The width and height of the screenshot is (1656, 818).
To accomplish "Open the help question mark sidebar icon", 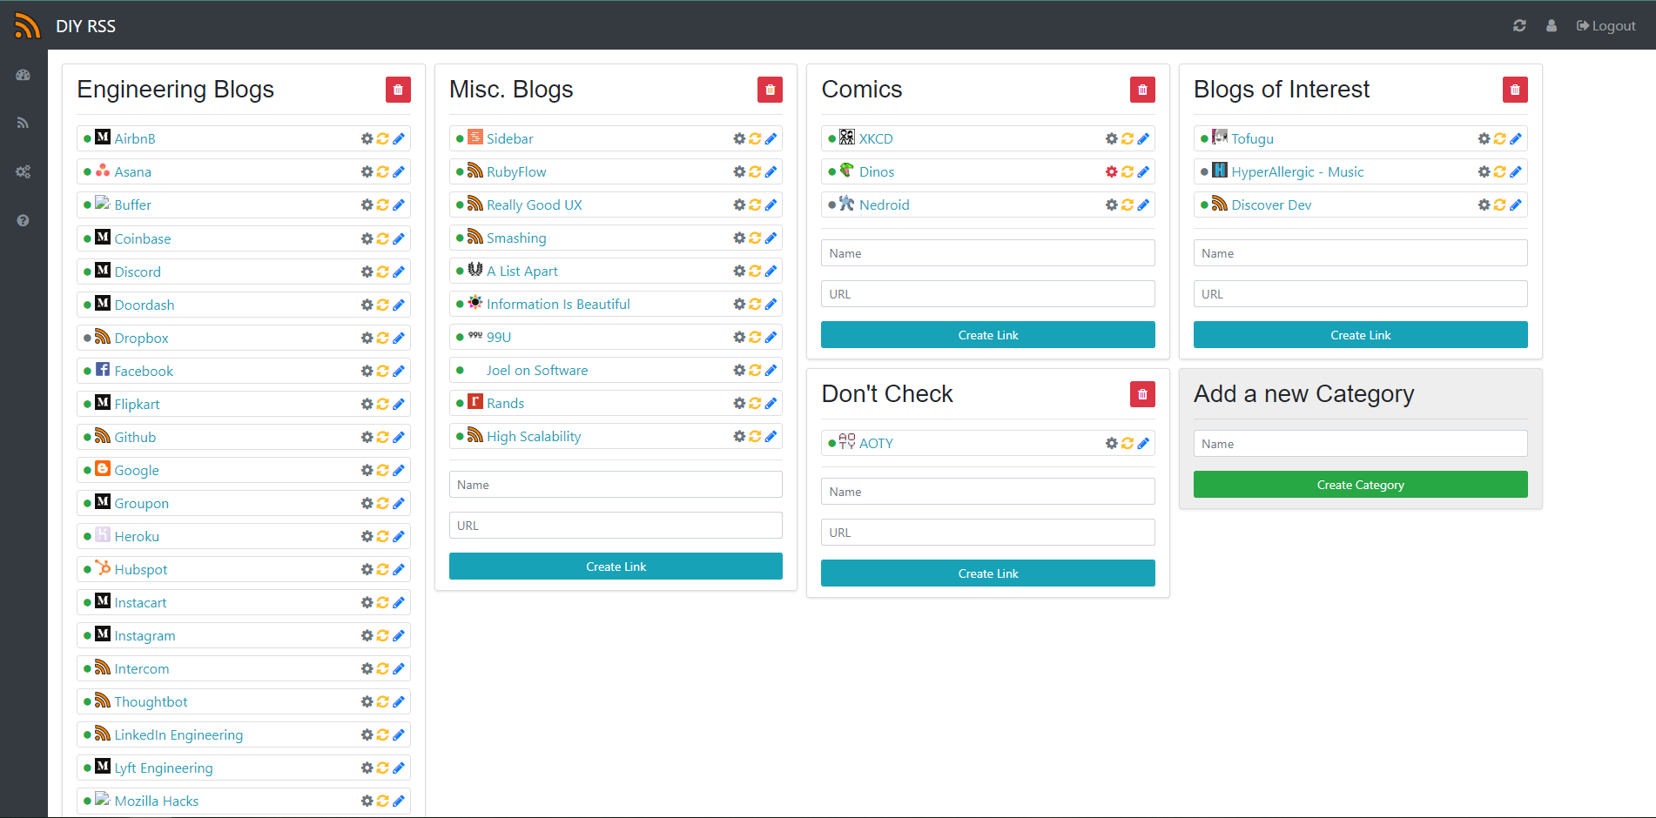I will 24,220.
